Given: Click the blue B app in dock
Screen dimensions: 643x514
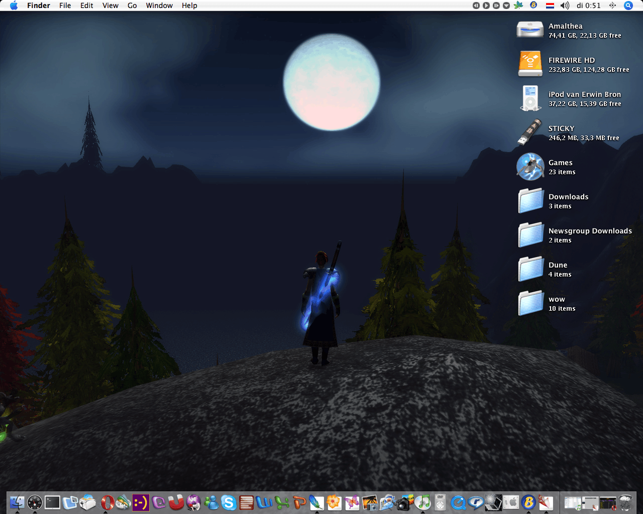Looking at the screenshot, I should [528, 502].
